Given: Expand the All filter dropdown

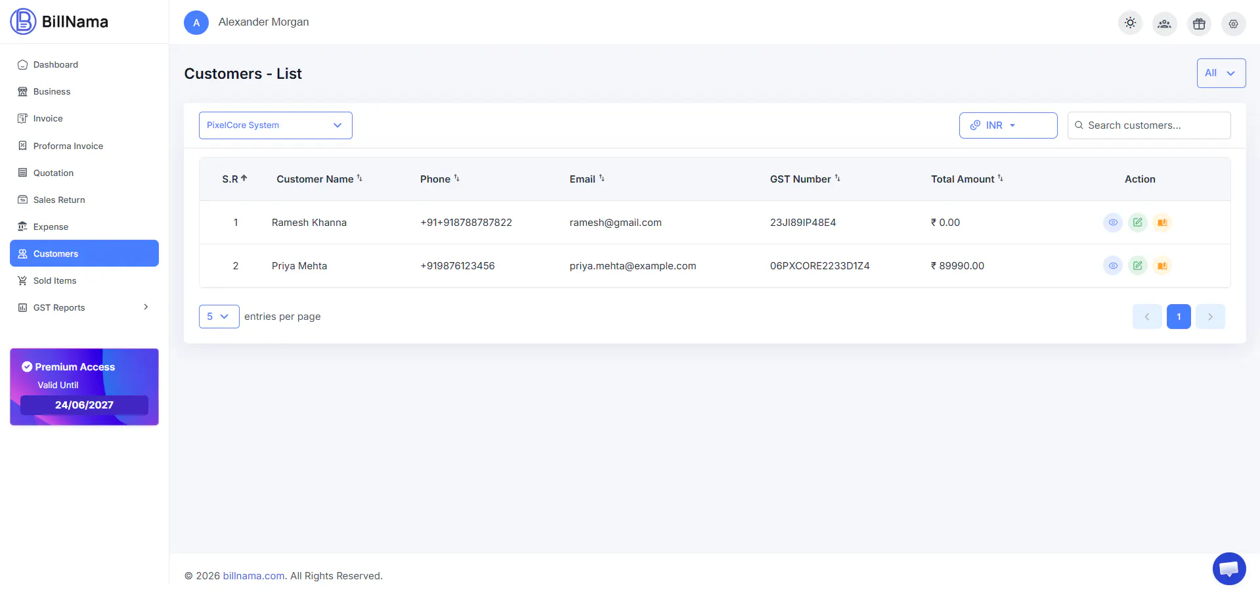Looking at the screenshot, I should pos(1221,73).
